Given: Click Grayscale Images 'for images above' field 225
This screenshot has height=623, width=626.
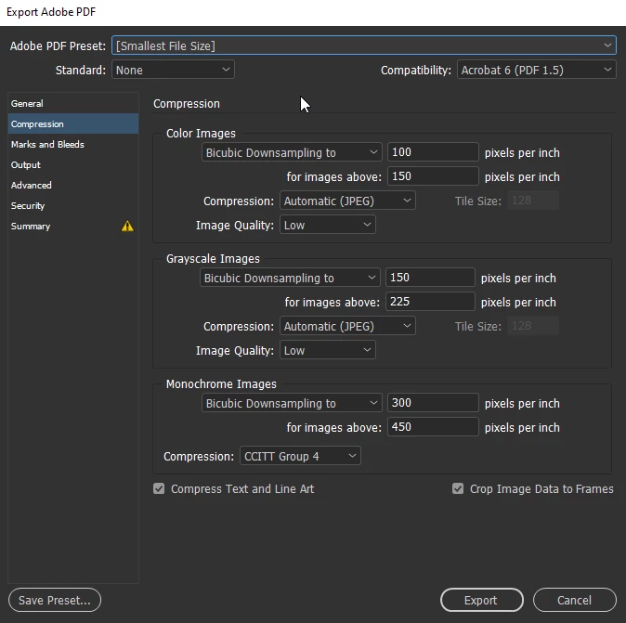Looking at the screenshot, I should (430, 302).
